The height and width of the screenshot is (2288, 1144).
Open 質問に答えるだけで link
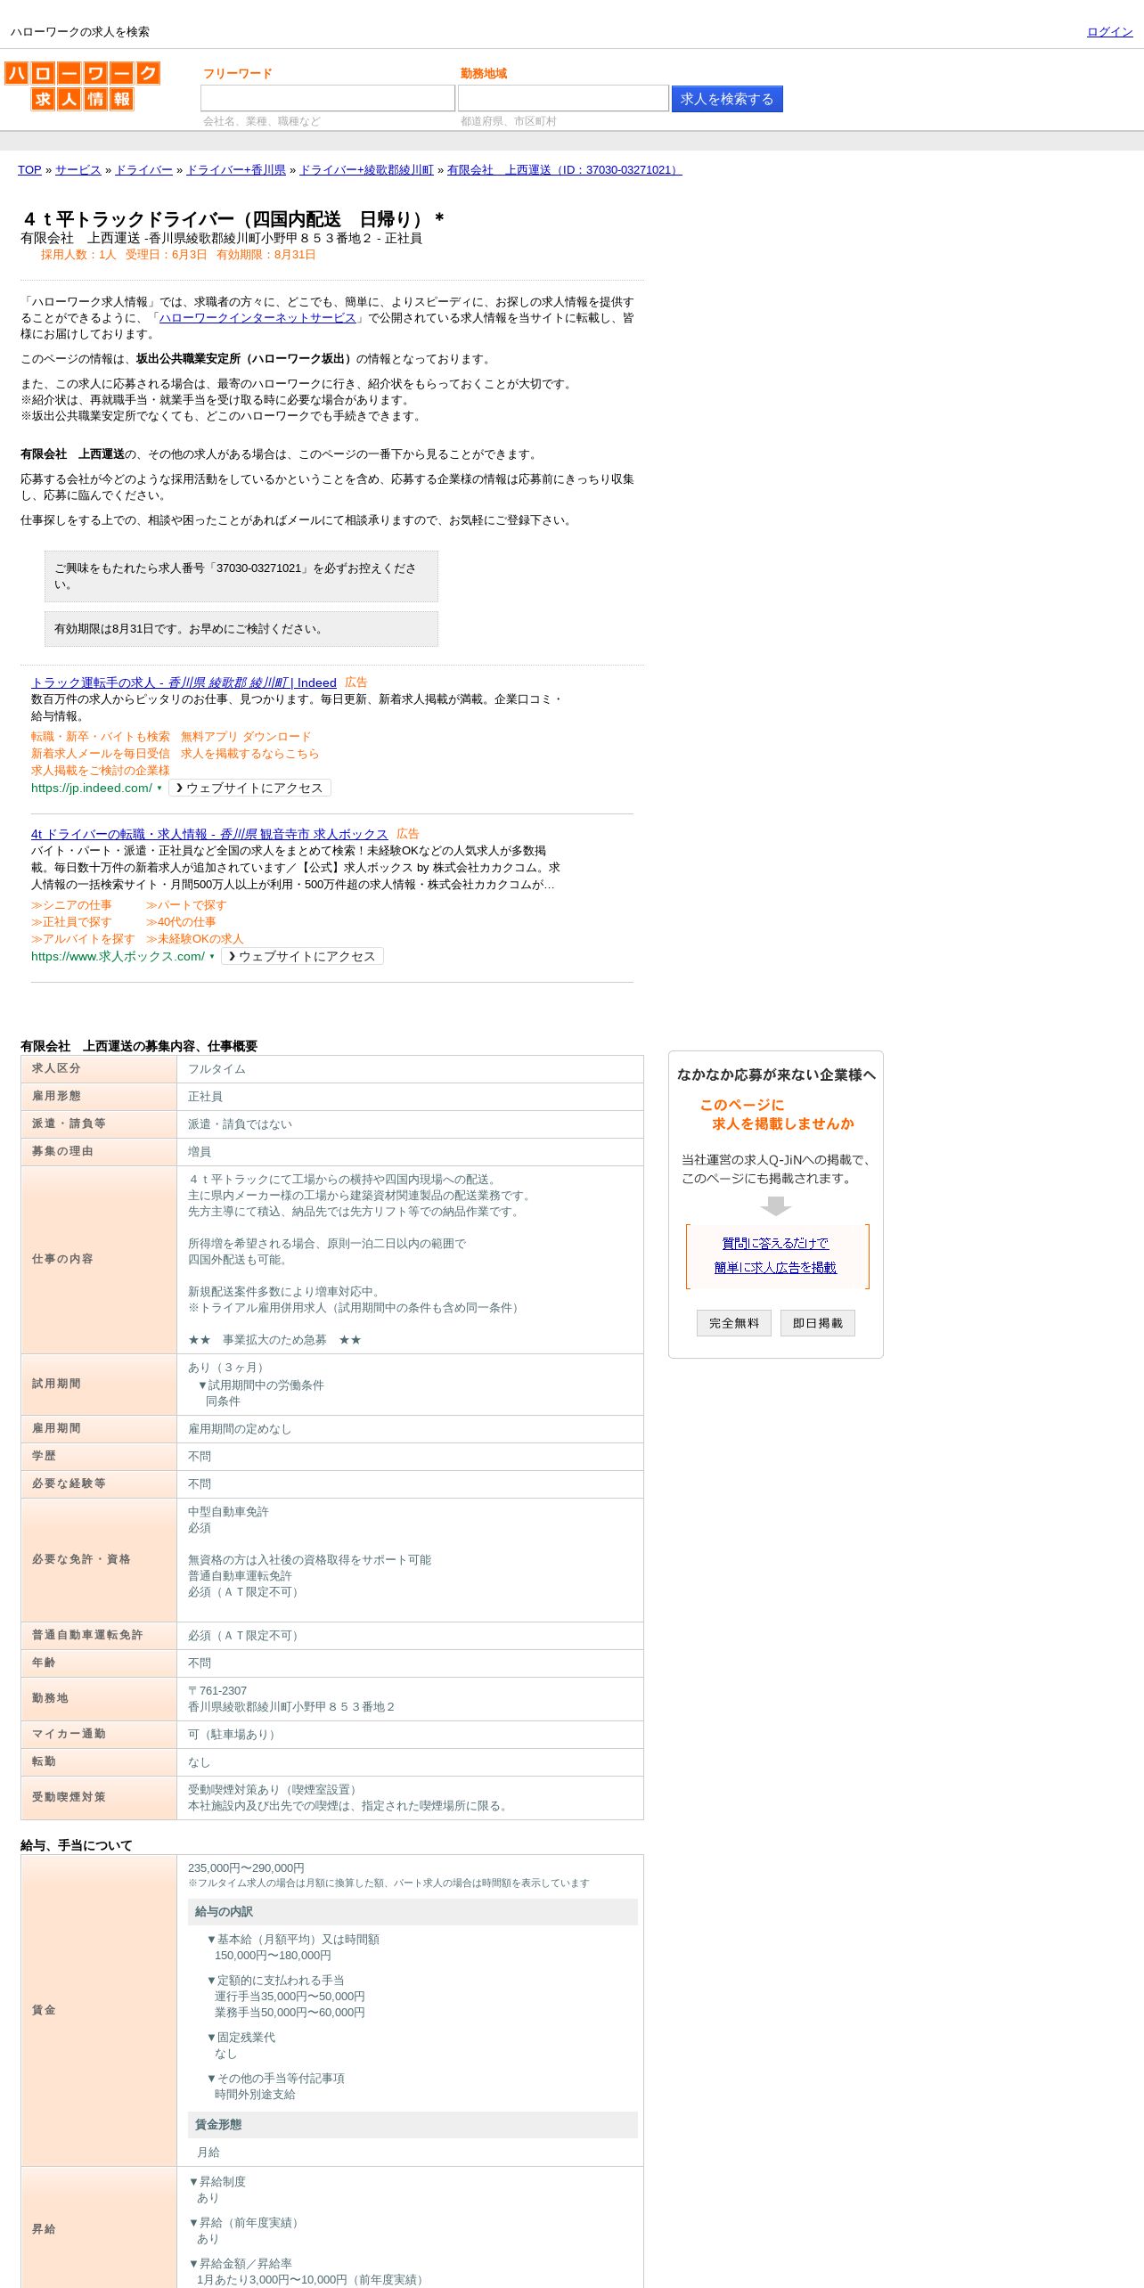coord(775,1243)
